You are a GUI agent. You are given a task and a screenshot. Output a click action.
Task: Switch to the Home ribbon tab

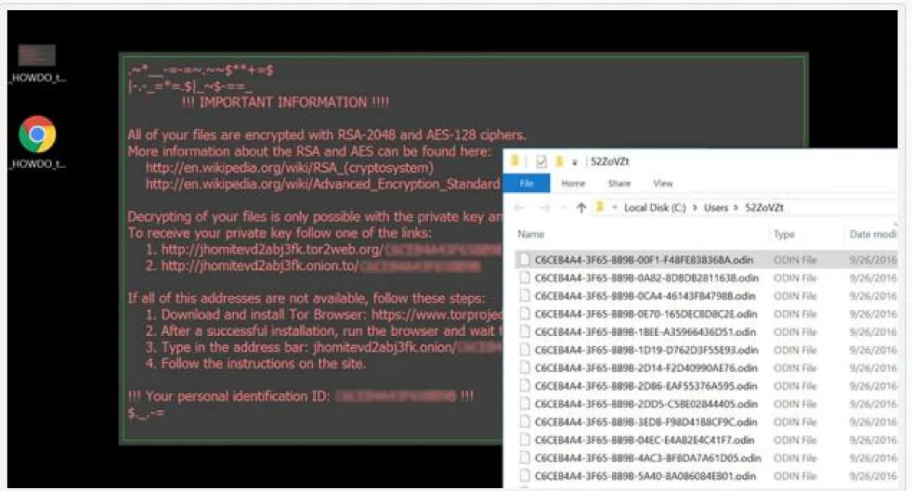pos(573,184)
